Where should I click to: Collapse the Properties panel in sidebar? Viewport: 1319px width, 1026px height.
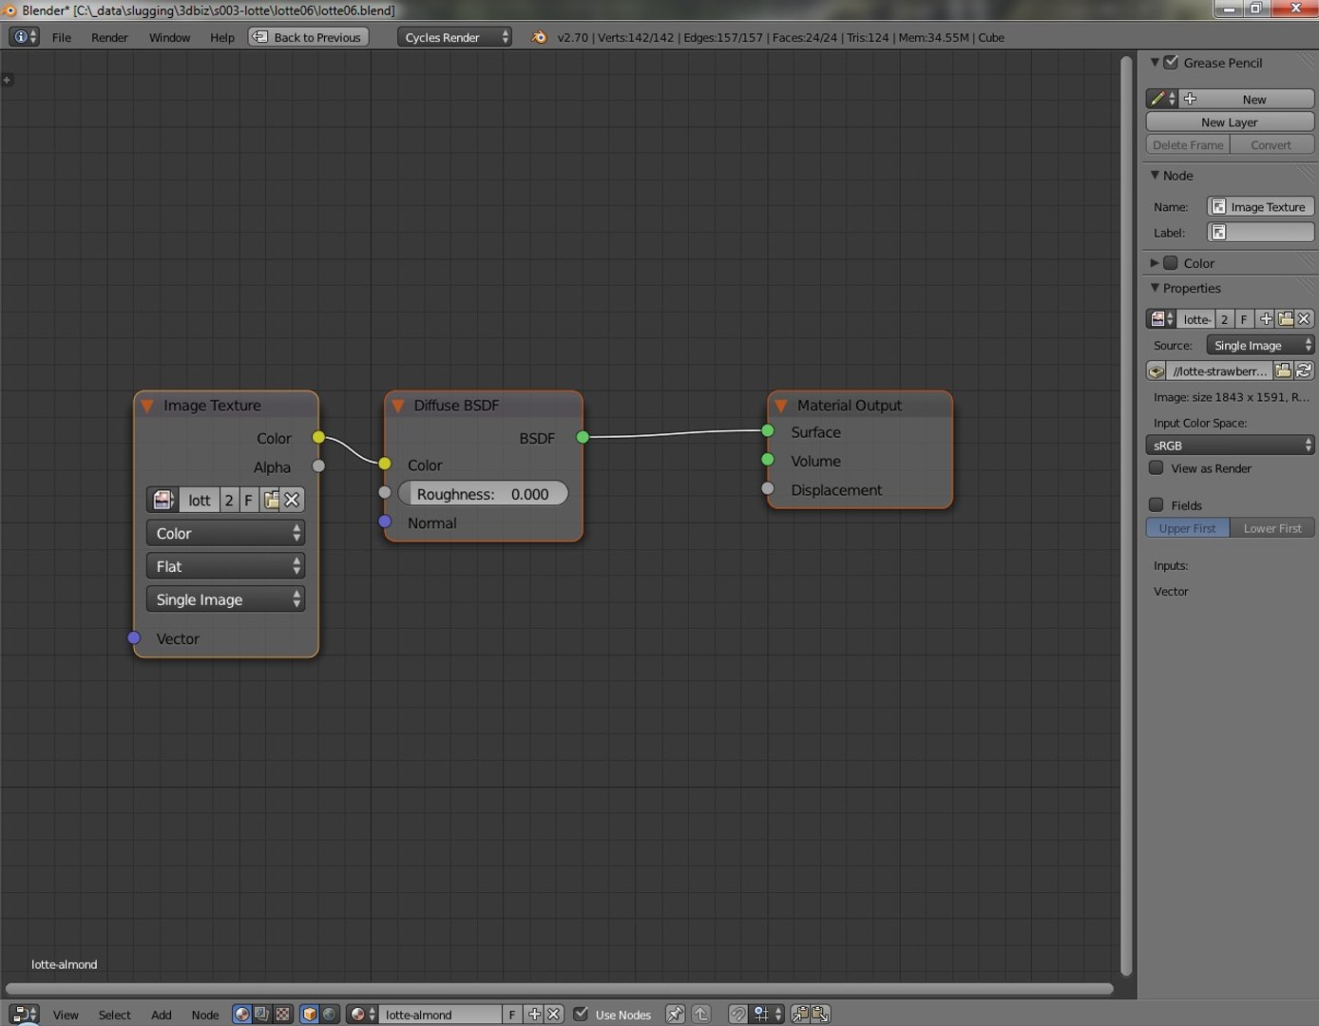[x=1155, y=288]
